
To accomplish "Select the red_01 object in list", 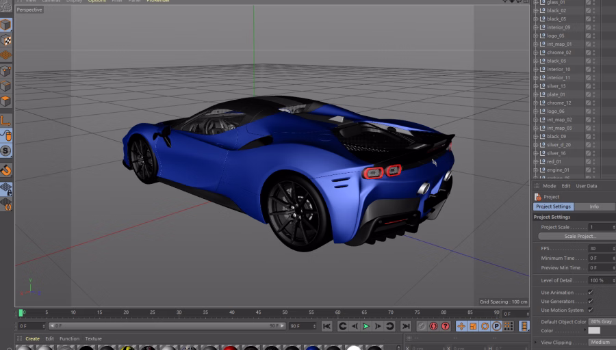I will [554, 161].
